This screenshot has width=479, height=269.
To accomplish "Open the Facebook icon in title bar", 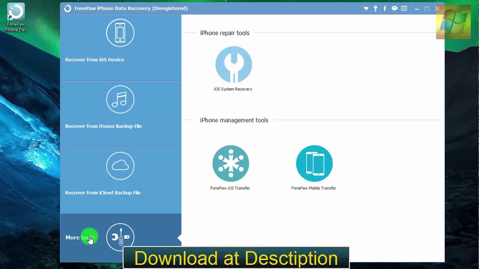I will [x=385, y=8].
